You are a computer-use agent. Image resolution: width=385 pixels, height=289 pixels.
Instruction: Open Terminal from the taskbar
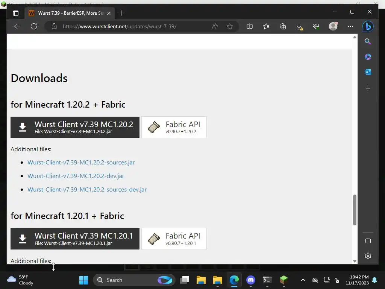pos(267,280)
